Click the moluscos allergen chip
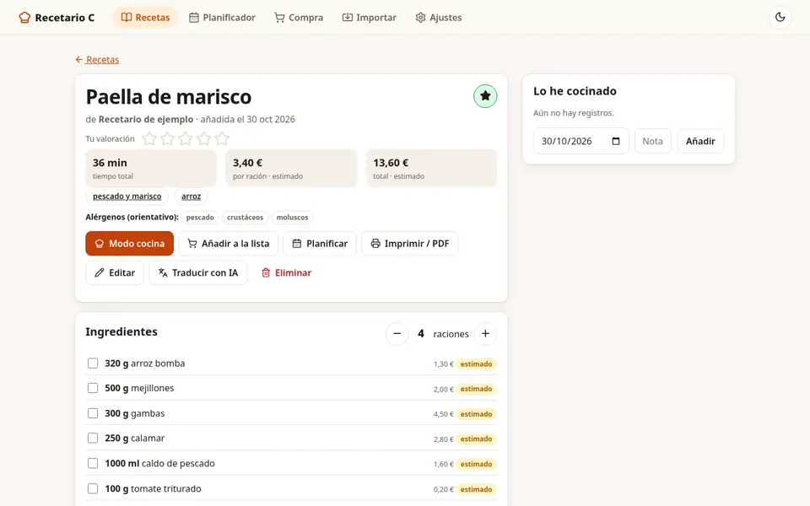The height and width of the screenshot is (506, 810). click(293, 218)
